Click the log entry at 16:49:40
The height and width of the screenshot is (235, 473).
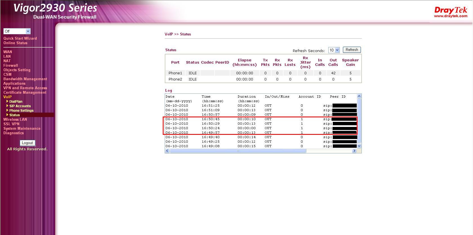261,137
